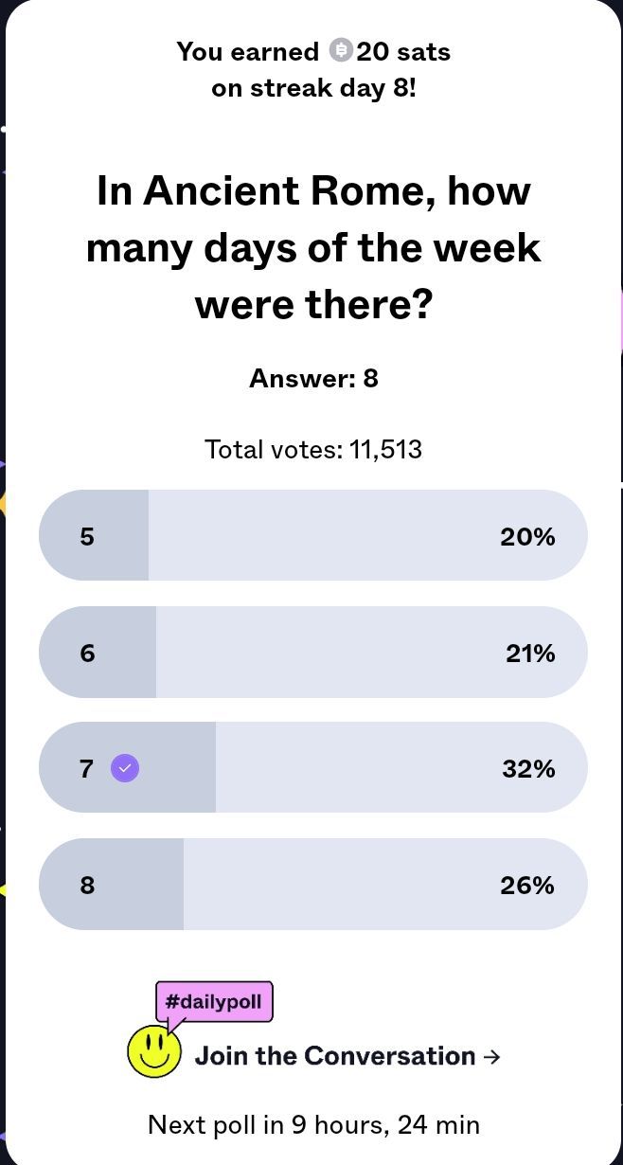This screenshot has width=623, height=1165.
Task: Click the number 7 option label
Action: tap(86, 768)
